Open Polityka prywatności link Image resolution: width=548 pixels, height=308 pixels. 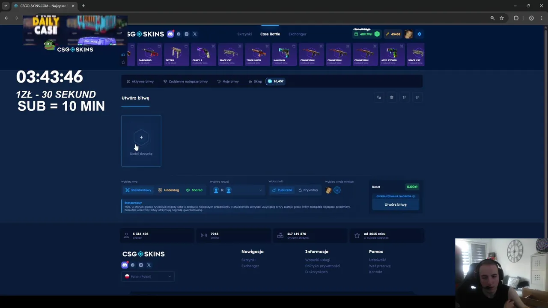322,266
